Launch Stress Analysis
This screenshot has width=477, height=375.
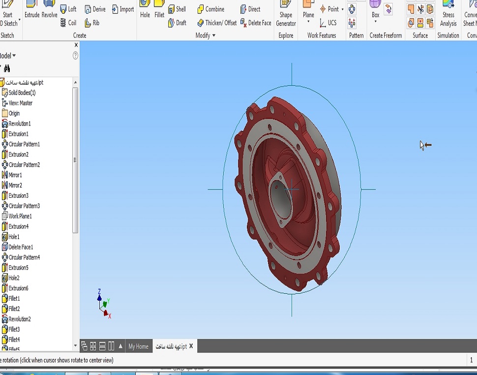point(448,14)
